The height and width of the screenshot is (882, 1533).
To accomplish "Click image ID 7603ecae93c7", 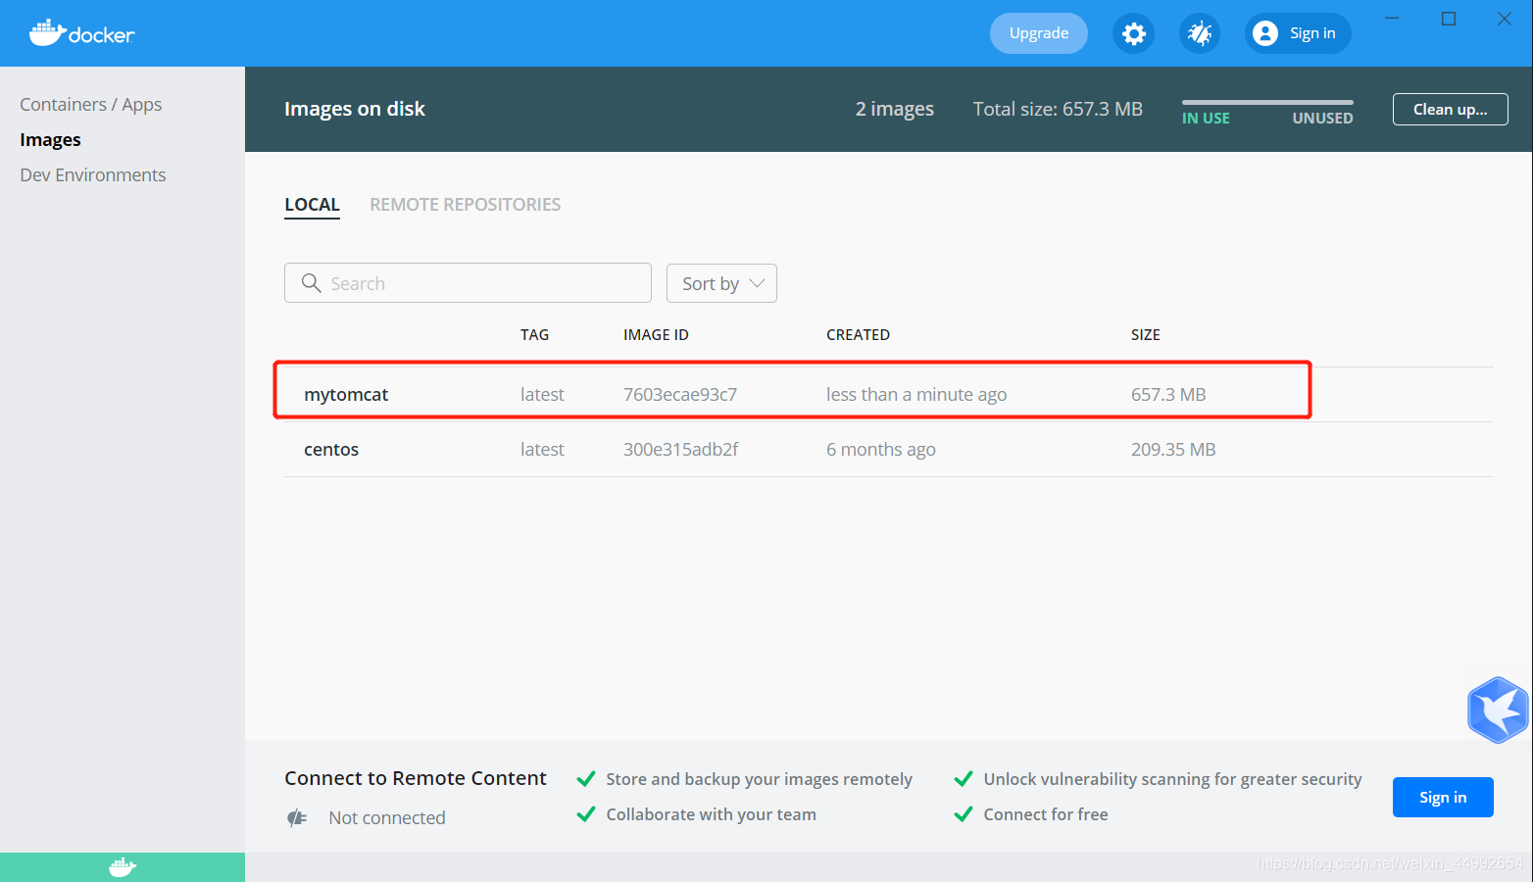I will (680, 395).
